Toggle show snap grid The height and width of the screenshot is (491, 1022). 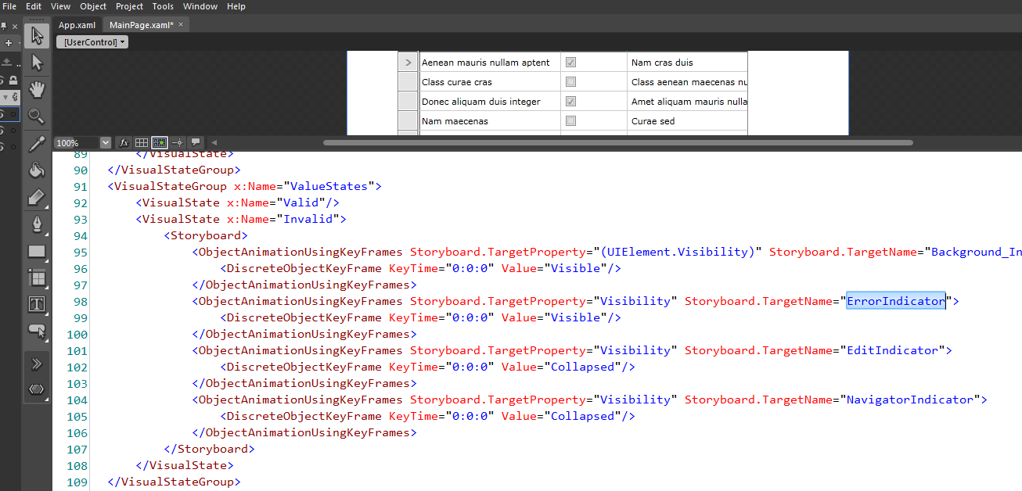coord(142,143)
